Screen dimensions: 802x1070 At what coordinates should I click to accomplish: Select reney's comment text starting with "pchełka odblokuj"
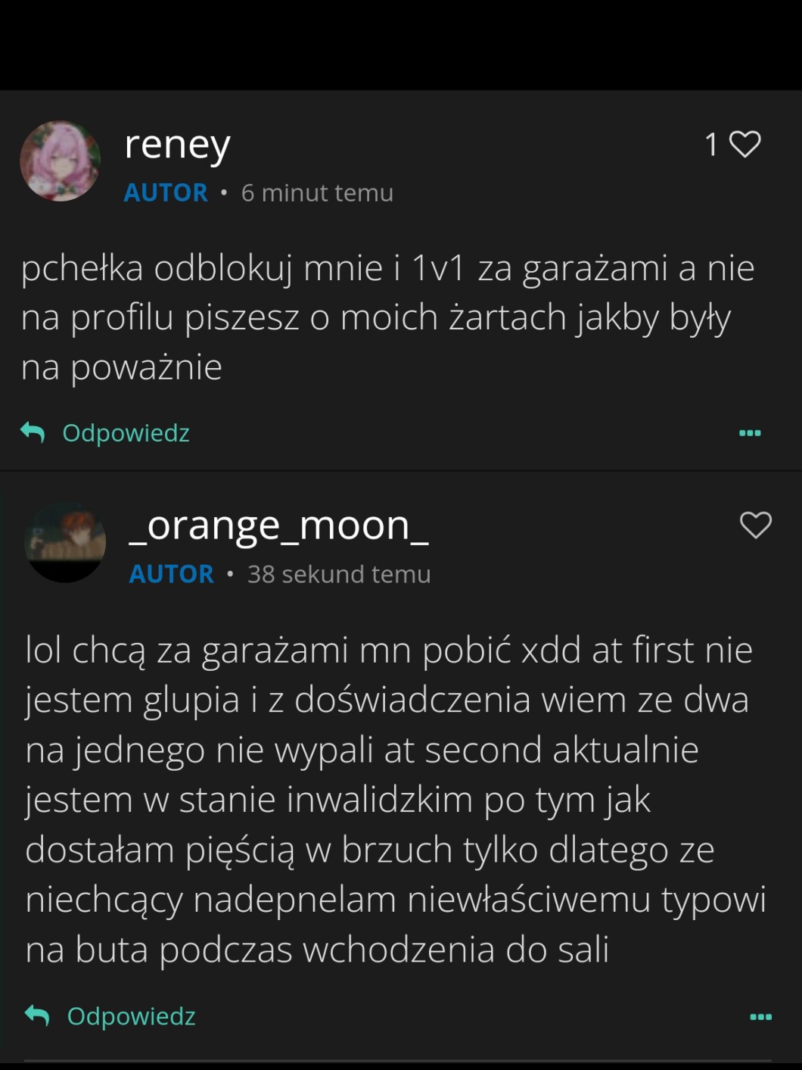click(x=387, y=317)
